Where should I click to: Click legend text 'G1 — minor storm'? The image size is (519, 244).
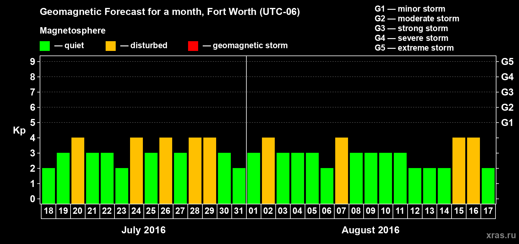[x=410, y=9]
